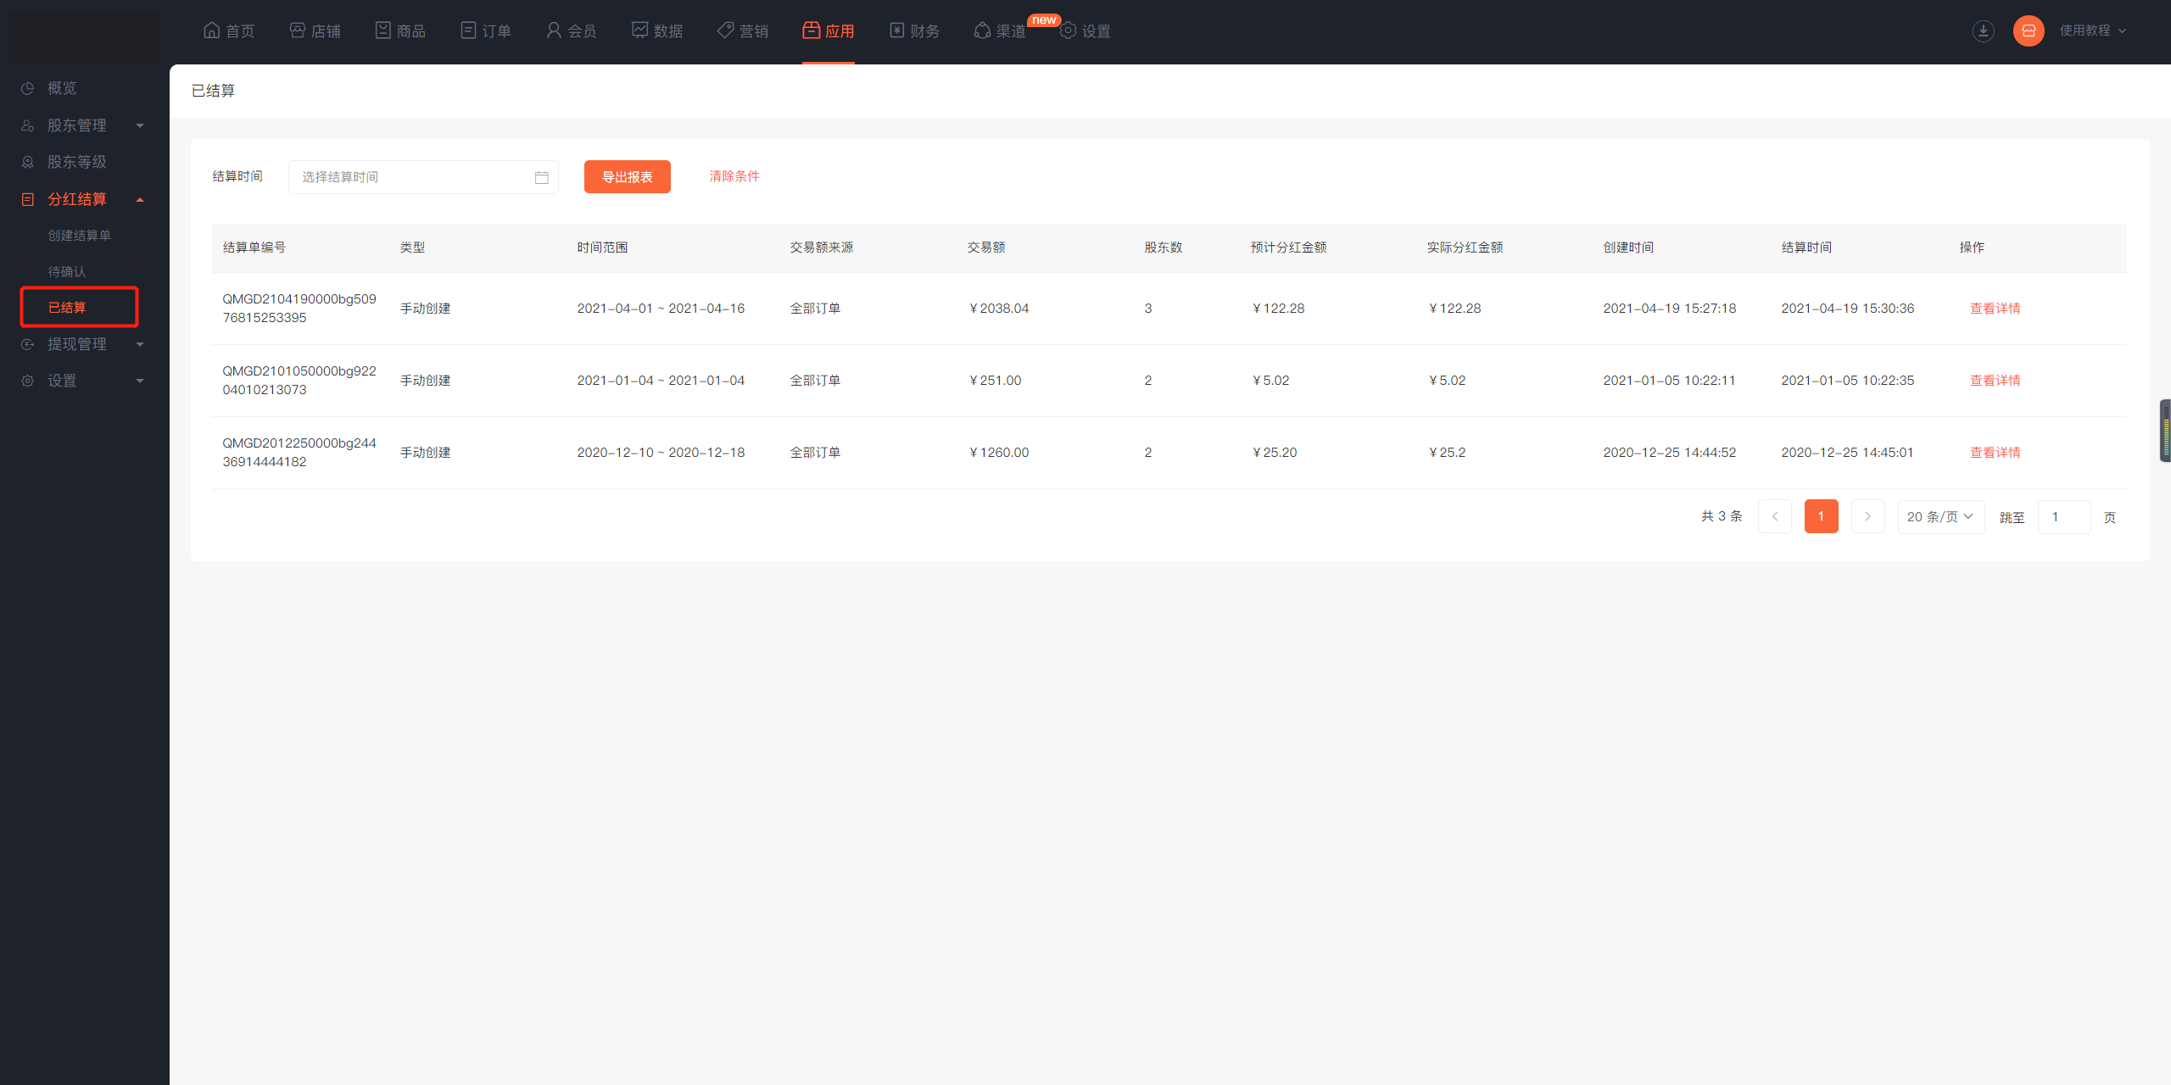Click the 店铺 storefront icon
2171x1085 pixels.
pyautogui.click(x=298, y=31)
